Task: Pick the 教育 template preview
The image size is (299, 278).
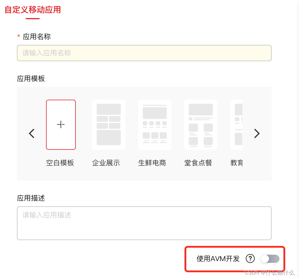Action: (x=237, y=124)
